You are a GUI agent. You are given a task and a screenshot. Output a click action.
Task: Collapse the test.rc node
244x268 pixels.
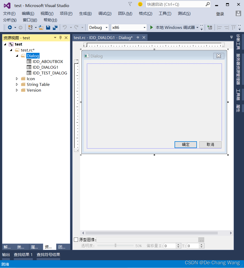click(x=11, y=50)
